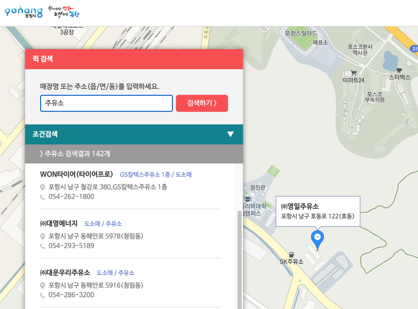Click the ㈜영일주유소 info popup title
Image resolution: width=418 pixels, height=309 pixels.
coord(300,206)
